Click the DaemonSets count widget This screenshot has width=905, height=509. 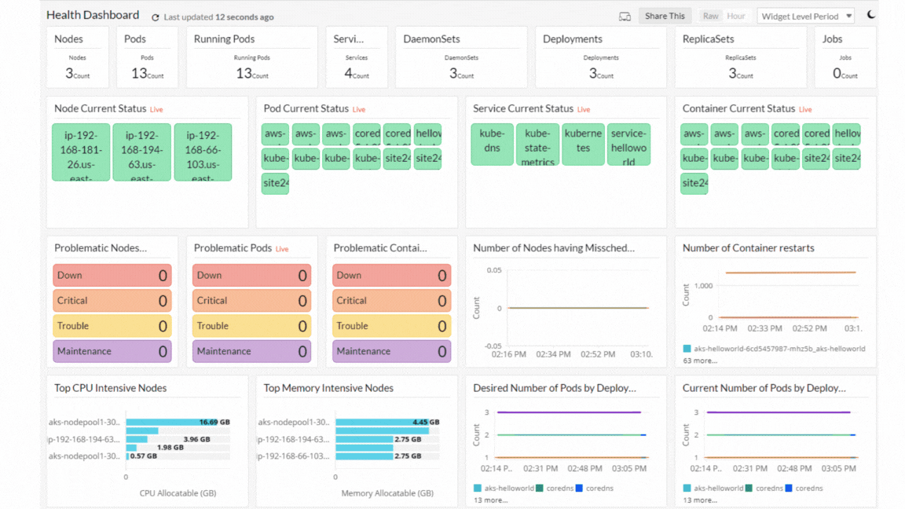pos(461,57)
